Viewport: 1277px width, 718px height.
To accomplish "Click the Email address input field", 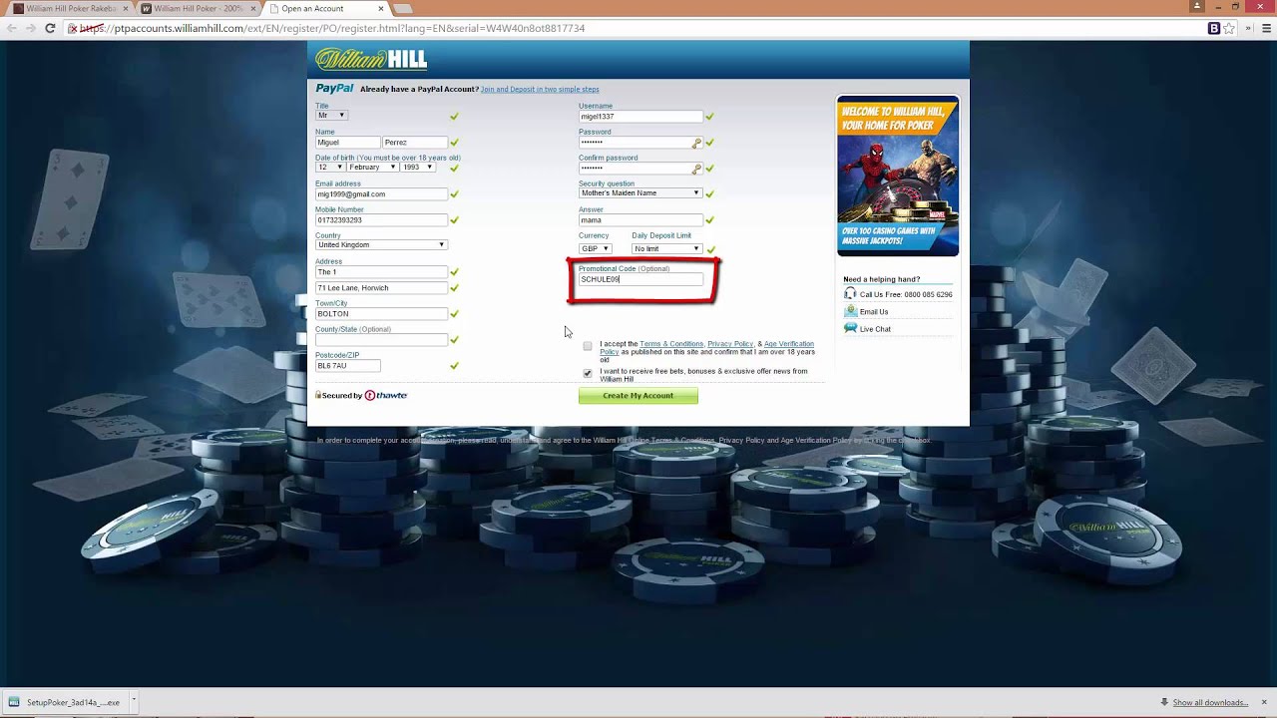I will (381, 194).
